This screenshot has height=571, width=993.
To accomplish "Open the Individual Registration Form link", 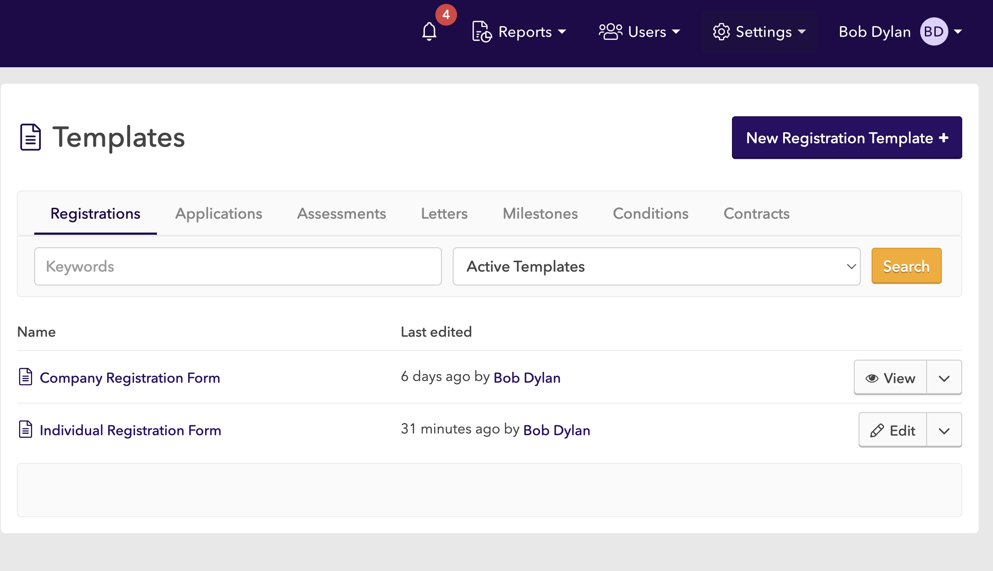I will [x=130, y=430].
